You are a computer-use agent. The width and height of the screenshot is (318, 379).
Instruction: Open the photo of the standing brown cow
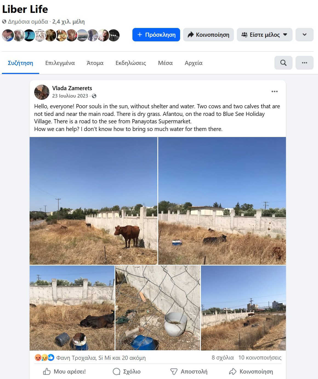tap(93, 201)
